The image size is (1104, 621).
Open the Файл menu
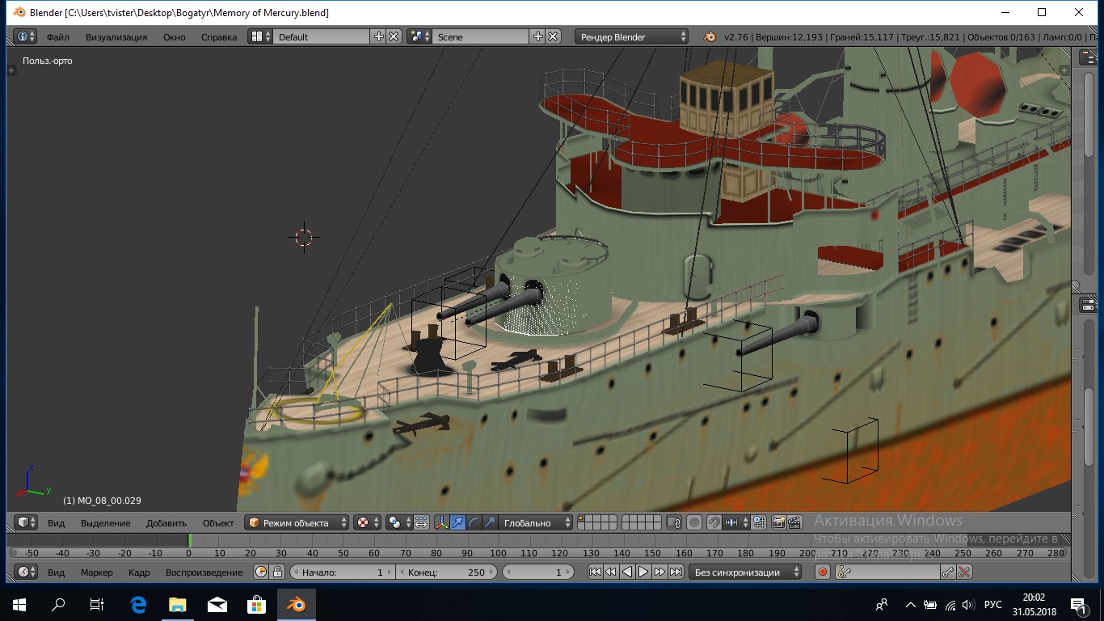point(57,37)
